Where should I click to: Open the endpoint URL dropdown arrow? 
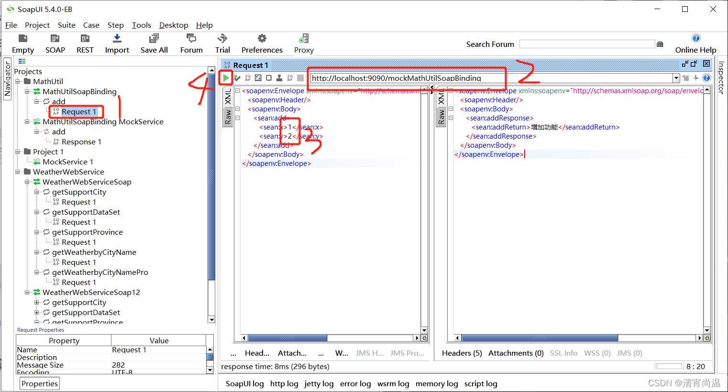[676, 78]
